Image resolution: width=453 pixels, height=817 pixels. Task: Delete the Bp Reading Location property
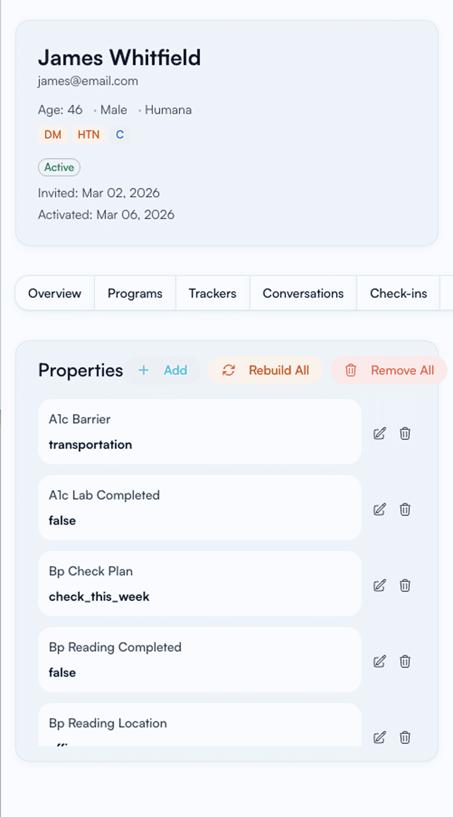coord(405,737)
